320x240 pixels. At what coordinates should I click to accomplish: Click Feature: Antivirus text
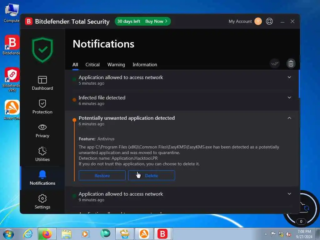click(97, 139)
